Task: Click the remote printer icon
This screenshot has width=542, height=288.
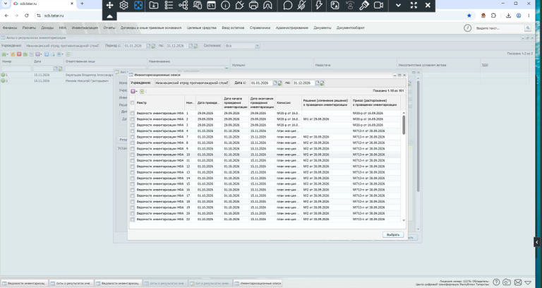Action: click(253, 5)
